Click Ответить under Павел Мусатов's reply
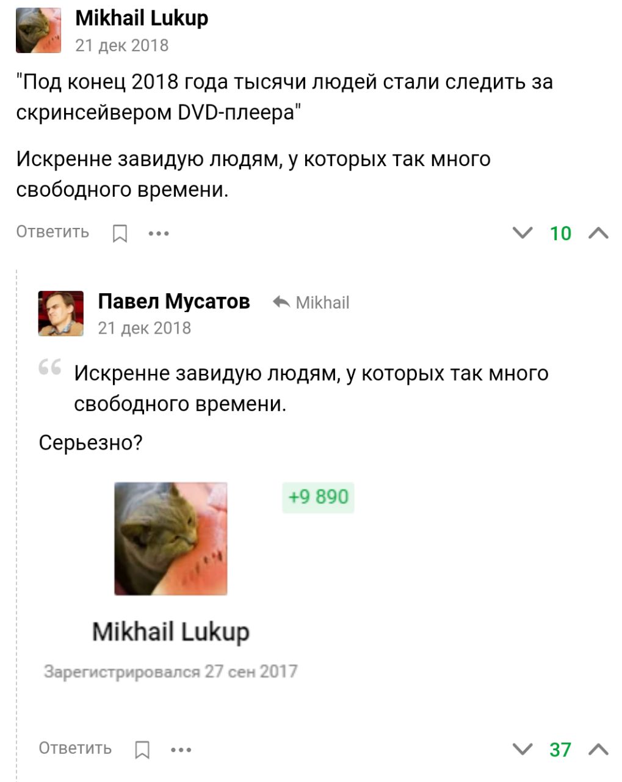 (x=75, y=748)
